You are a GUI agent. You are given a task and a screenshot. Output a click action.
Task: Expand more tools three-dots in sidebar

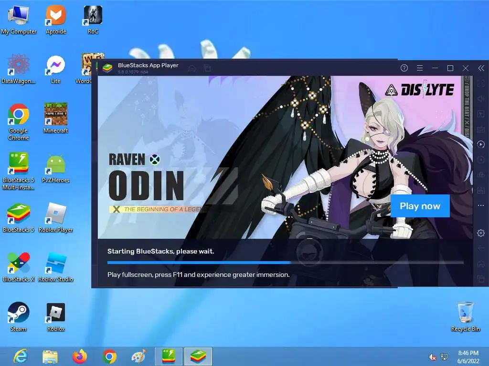481,205
